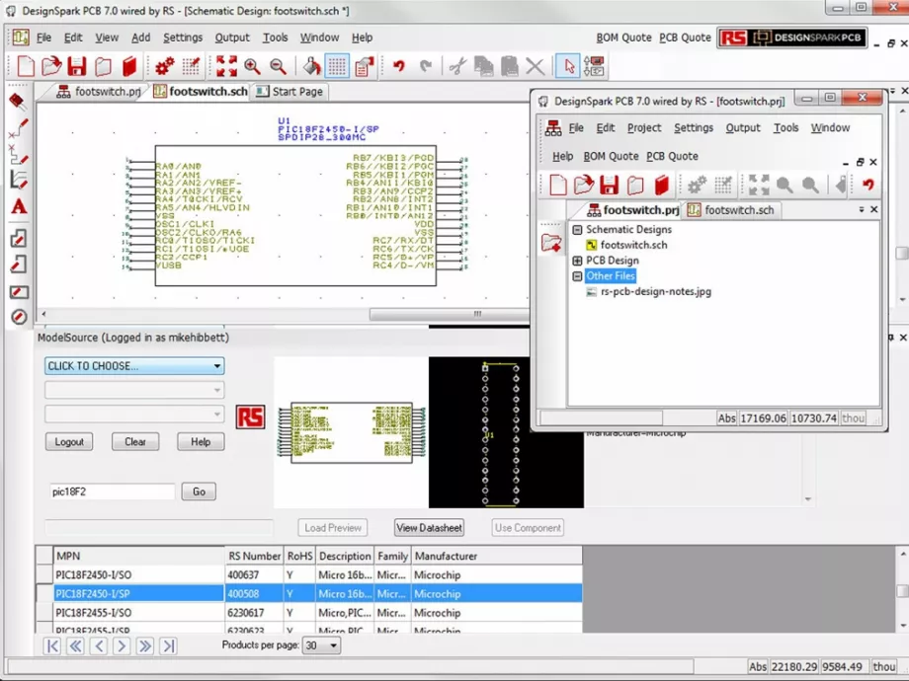Select rs-pcb-design-notes.jpg in project tree
The height and width of the screenshot is (681, 909).
tap(656, 292)
